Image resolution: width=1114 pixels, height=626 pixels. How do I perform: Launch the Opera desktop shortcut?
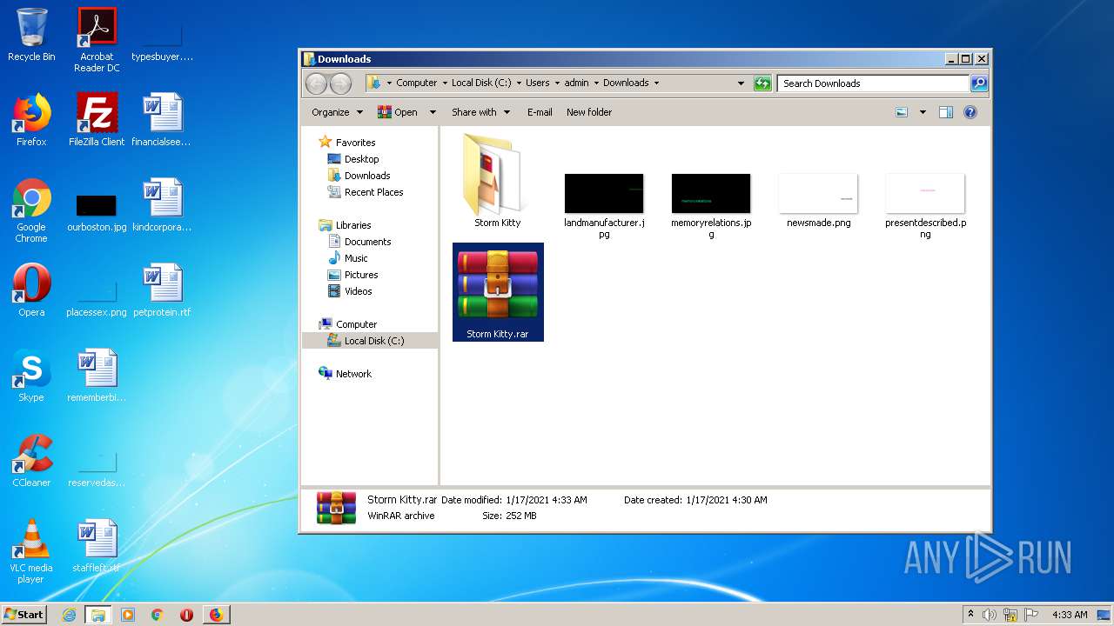tap(31, 290)
